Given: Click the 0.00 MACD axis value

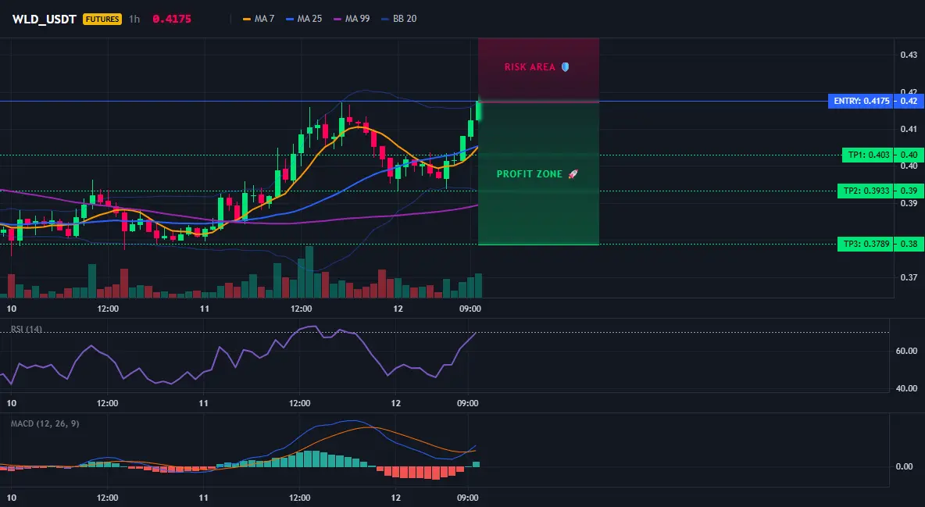Looking at the screenshot, I should click(x=905, y=466).
